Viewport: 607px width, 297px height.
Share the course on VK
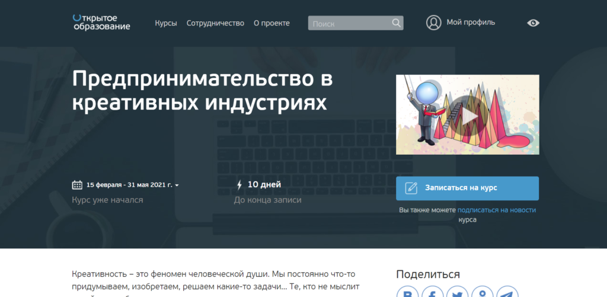408,293
